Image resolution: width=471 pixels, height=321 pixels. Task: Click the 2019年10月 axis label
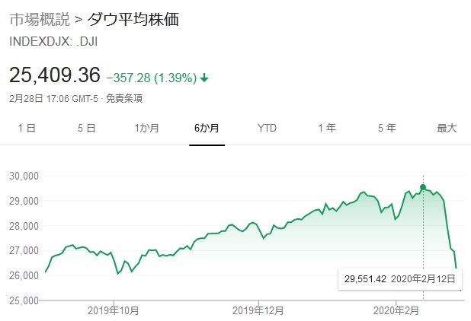tap(114, 310)
